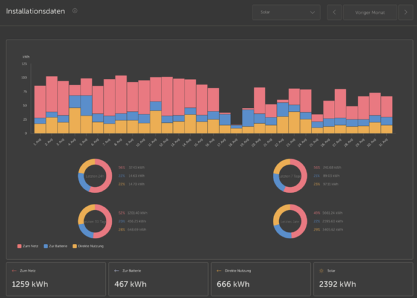Click the 89.03 kWh value
Screen dimensions: 417x298
[x=331, y=176]
